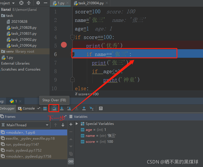
Task: Click the Variables panel header icon
Action: (x=71, y=117)
